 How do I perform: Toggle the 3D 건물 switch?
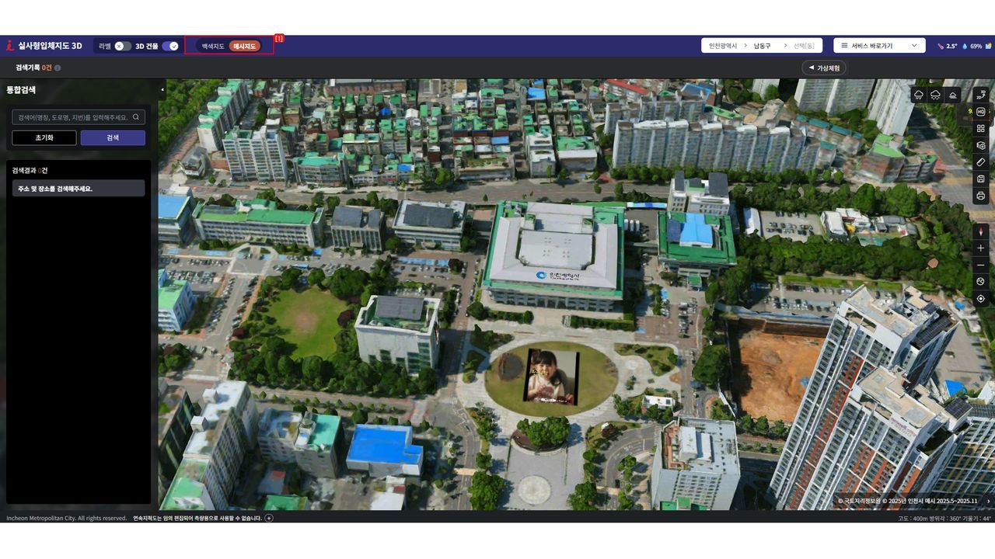170,46
